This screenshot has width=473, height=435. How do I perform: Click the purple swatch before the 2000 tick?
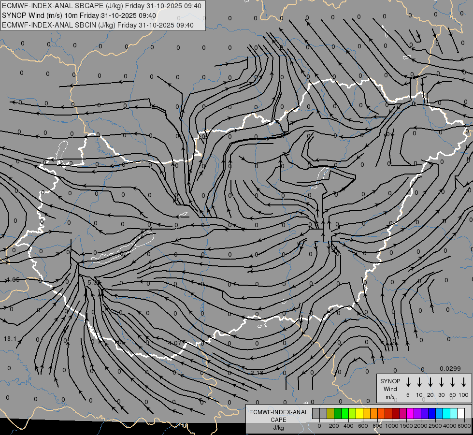coord(417,413)
